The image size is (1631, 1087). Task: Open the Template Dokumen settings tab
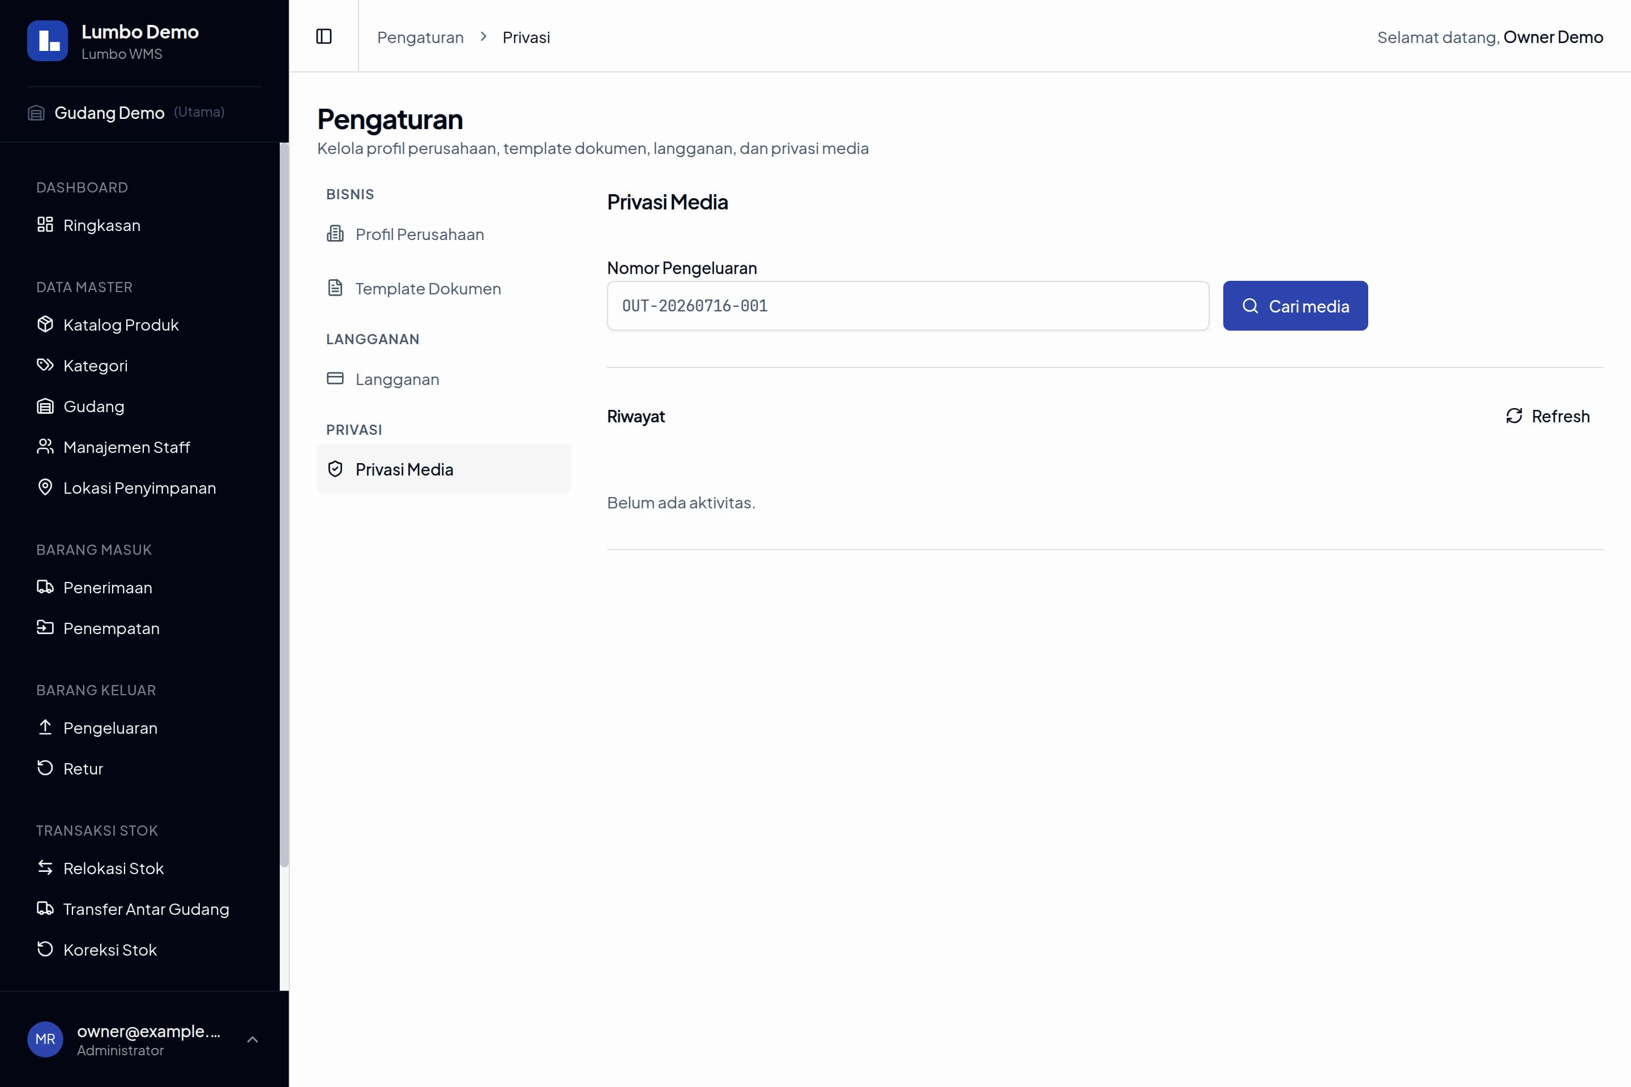(444, 288)
